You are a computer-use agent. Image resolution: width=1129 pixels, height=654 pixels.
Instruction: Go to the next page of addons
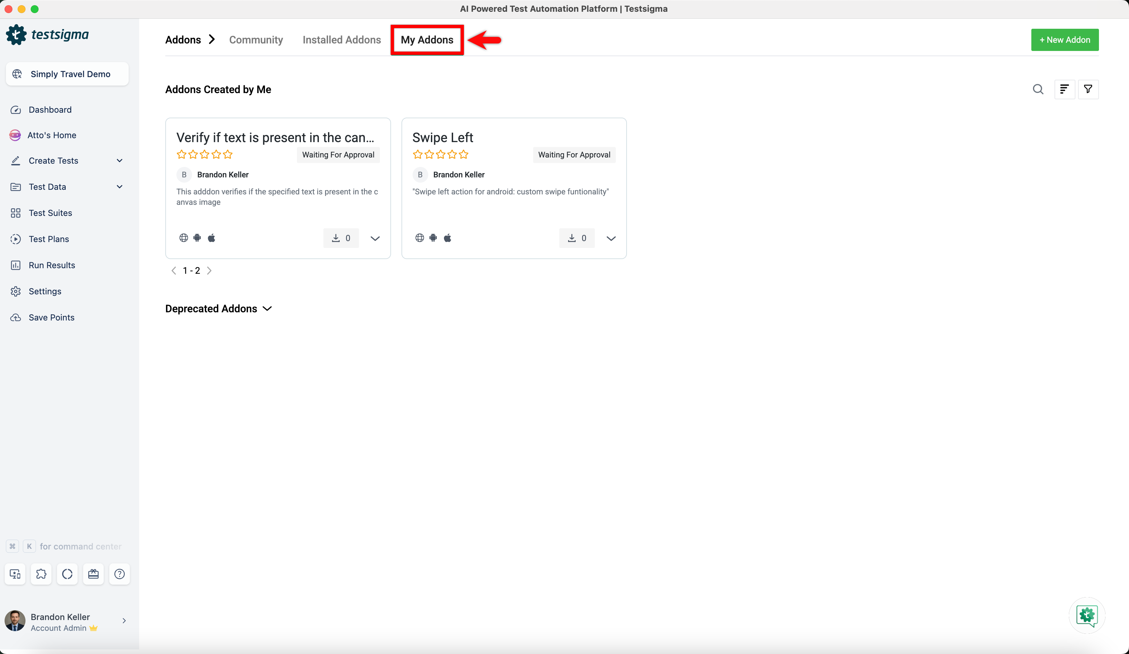coord(209,270)
